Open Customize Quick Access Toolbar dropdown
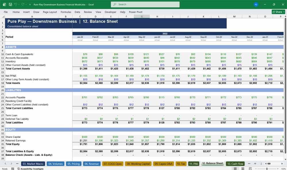The height and width of the screenshot is (170, 287). (30, 4)
